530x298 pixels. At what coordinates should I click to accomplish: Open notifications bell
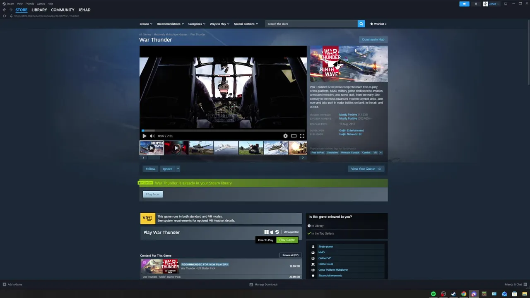coord(475,4)
